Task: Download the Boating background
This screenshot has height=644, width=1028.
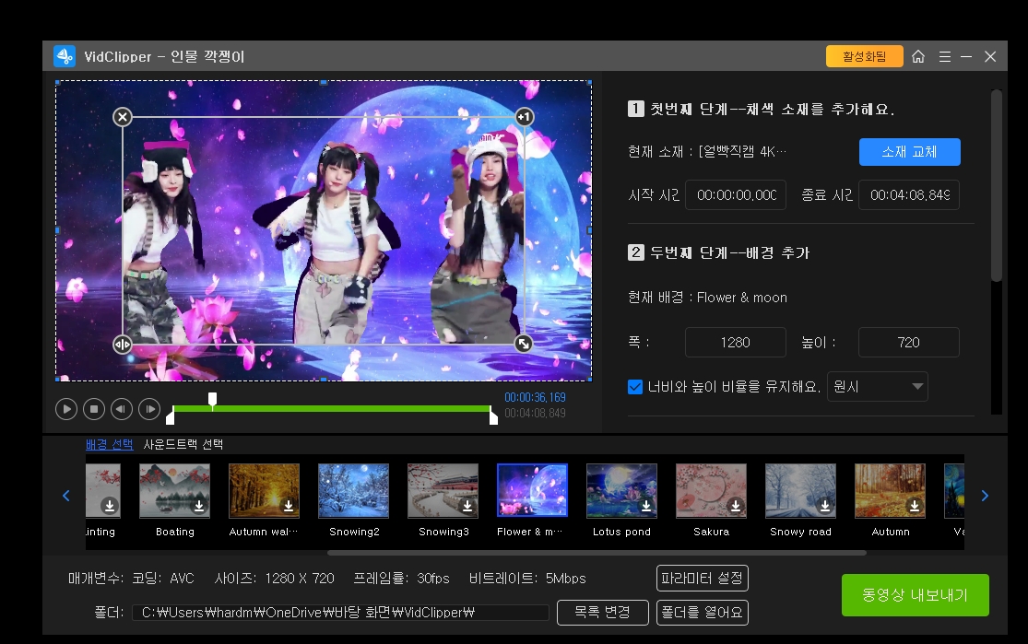Action: [198, 506]
